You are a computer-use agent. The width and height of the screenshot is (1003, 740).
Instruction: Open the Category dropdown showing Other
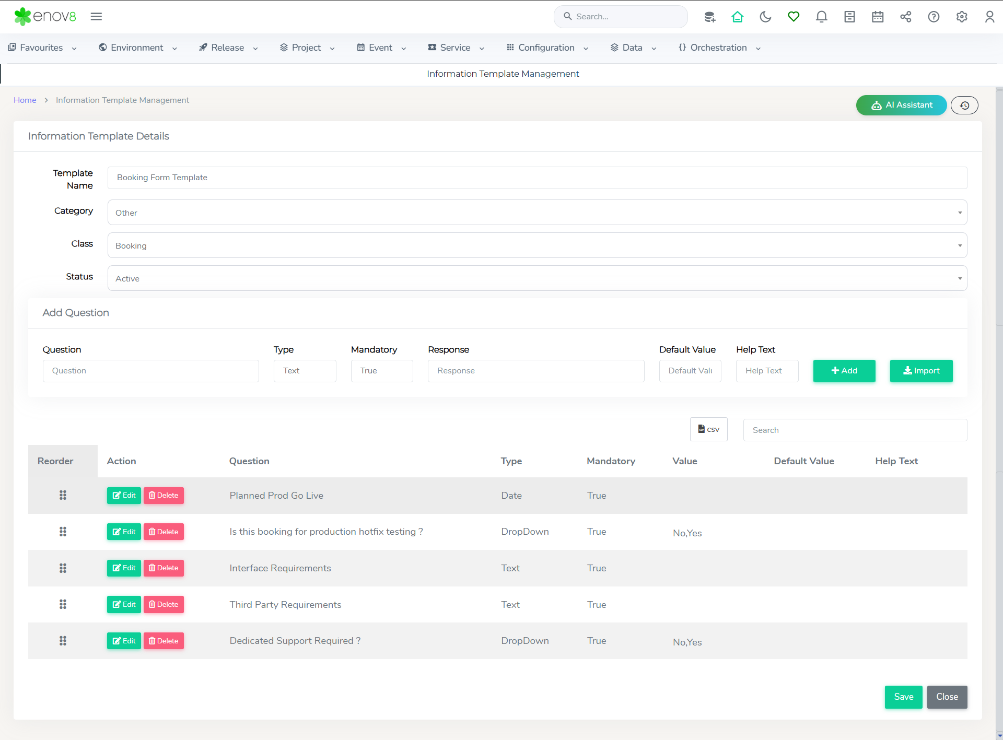tap(537, 213)
